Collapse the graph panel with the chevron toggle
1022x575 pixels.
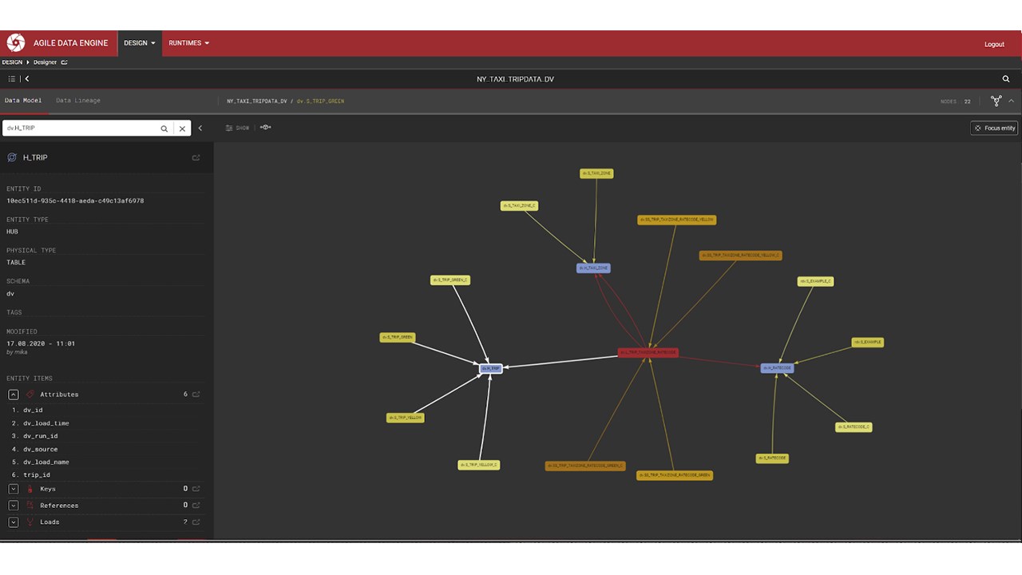pyautogui.click(x=1011, y=101)
